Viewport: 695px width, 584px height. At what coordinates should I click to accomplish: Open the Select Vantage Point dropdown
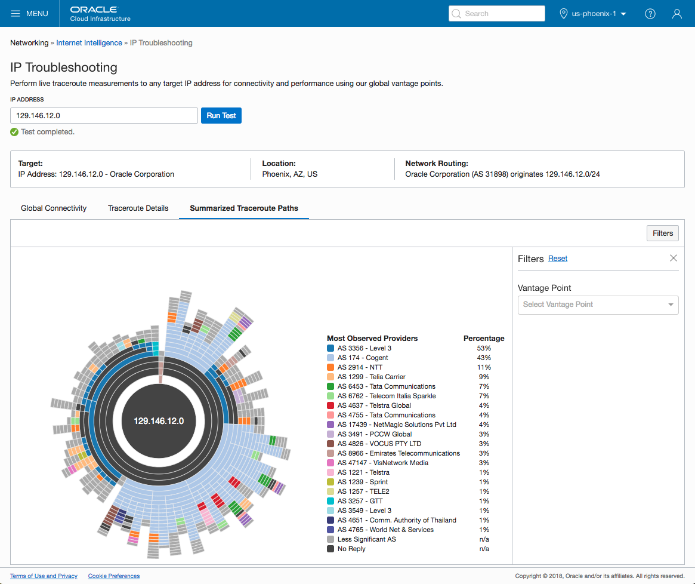598,305
